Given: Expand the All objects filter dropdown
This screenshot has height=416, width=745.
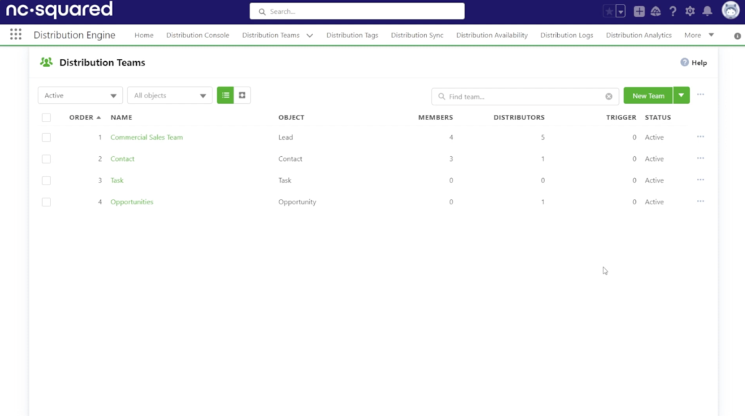Looking at the screenshot, I should pyautogui.click(x=170, y=95).
